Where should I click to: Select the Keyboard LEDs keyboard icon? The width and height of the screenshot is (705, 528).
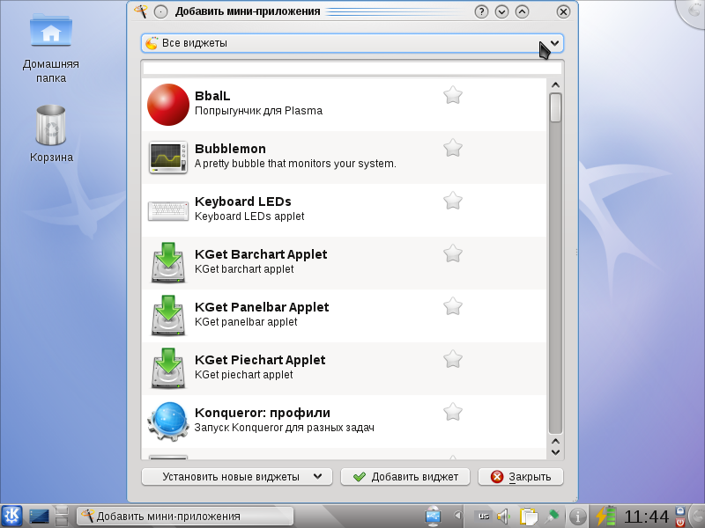point(168,210)
